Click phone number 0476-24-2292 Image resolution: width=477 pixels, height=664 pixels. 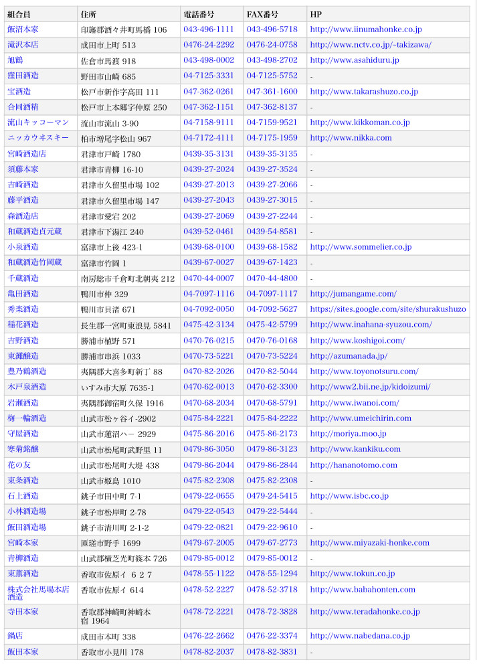pyautogui.click(x=209, y=44)
